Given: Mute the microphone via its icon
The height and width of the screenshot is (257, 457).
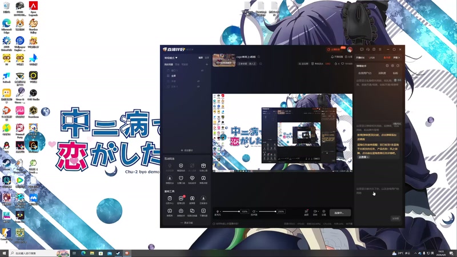Looking at the screenshot, I should coord(218,211).
